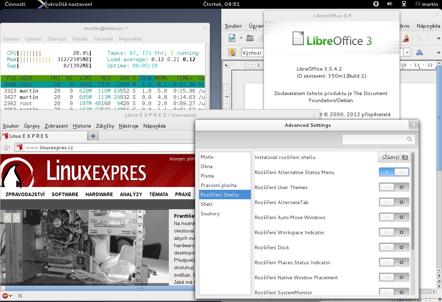Toggle the User Themes extension switch

(x=394, y=187)
